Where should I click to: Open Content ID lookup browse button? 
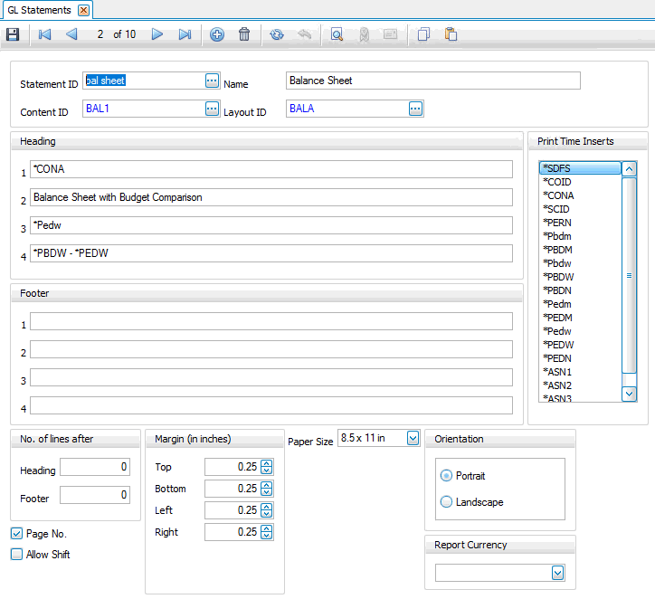point(212,109)
